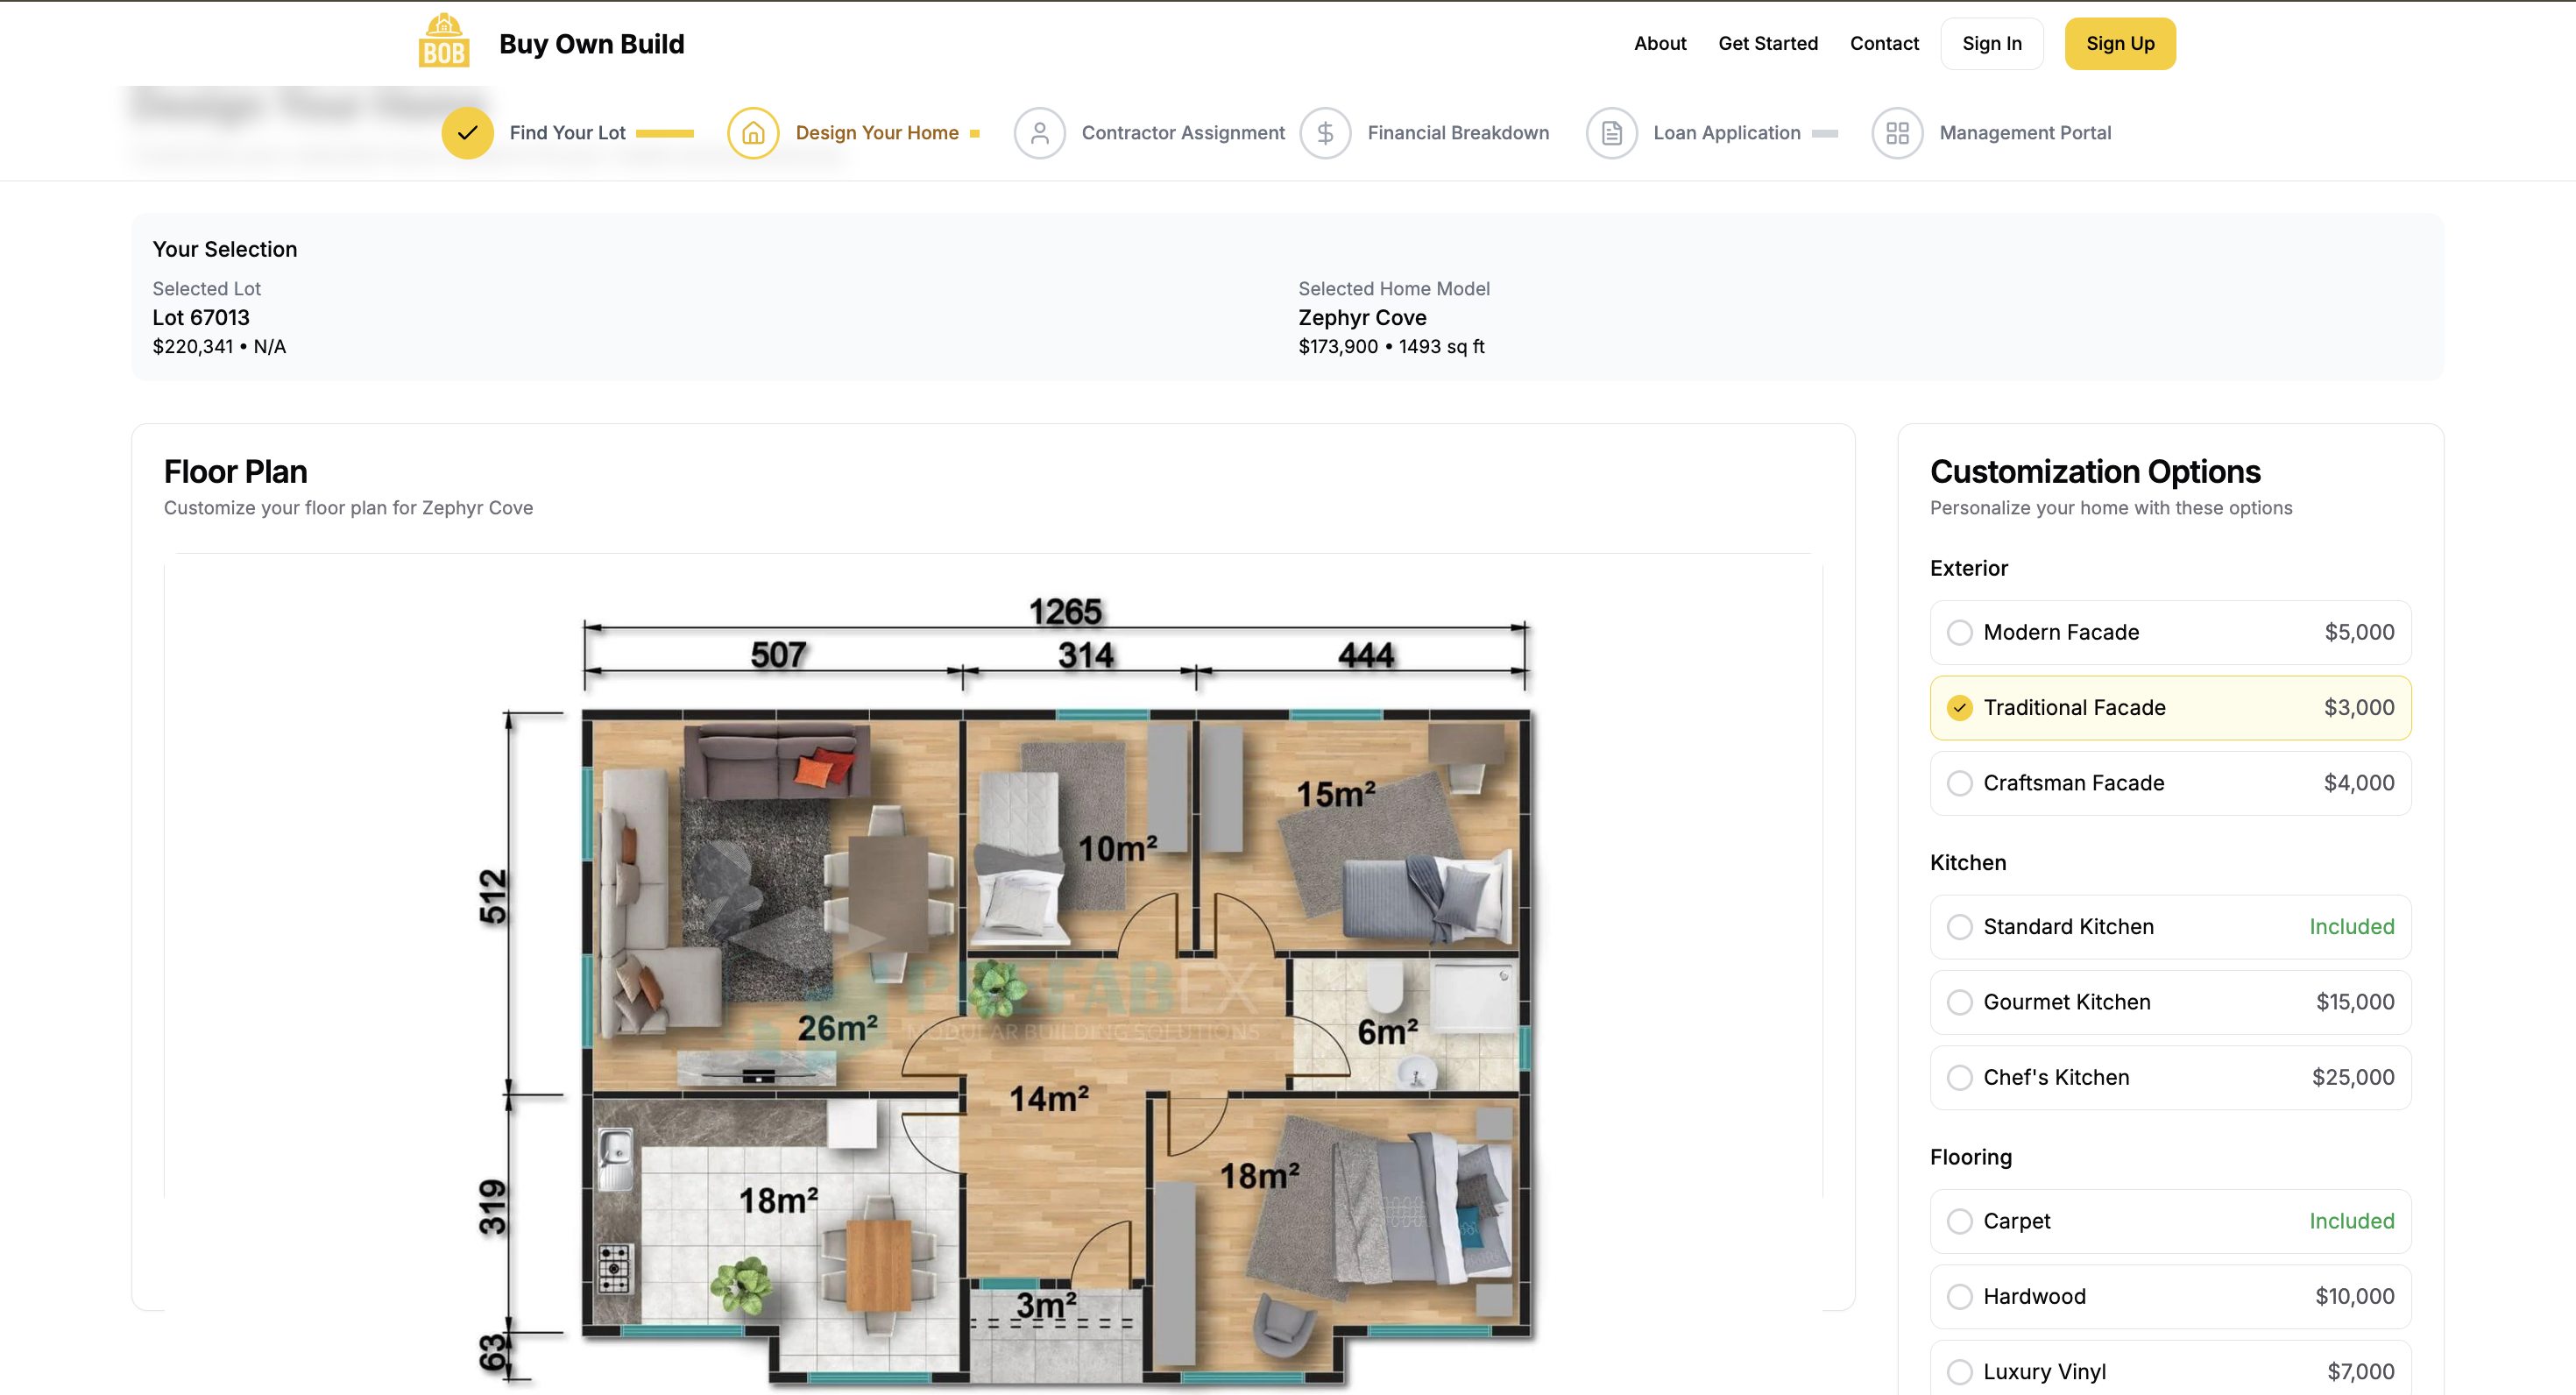Click the $25,000 Chef's Kitchen price

(2353, 1077)
